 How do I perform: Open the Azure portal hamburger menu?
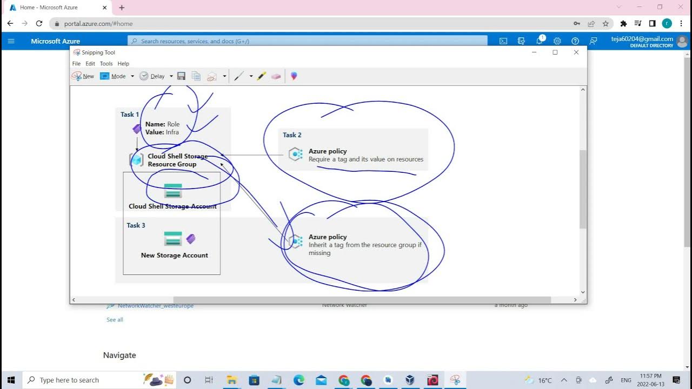point(11,41)
